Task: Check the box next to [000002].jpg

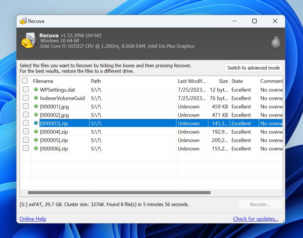Action: click(26, 115)
